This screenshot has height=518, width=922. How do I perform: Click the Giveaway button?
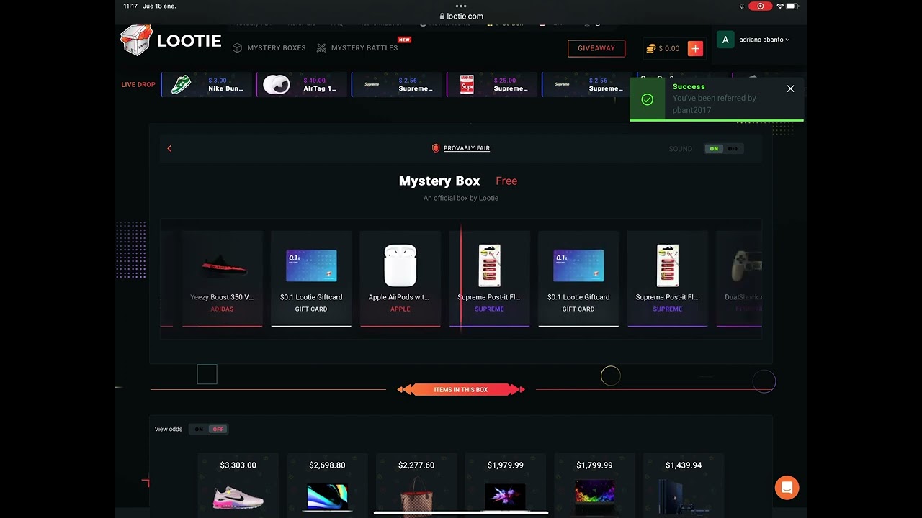(596, 48)
